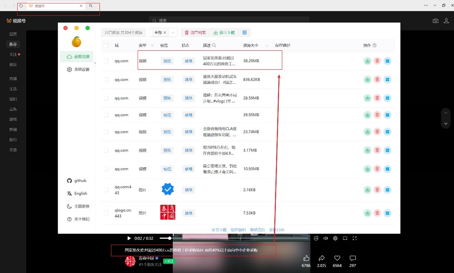Viewport: 454px width, 273px height.
Task: Click the like thumbs-up icon under the video
Action: tap(306, 258)
